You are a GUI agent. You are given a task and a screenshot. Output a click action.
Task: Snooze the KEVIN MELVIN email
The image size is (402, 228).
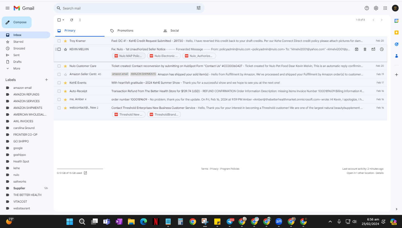pyautogui.click(x=382, y=49)
